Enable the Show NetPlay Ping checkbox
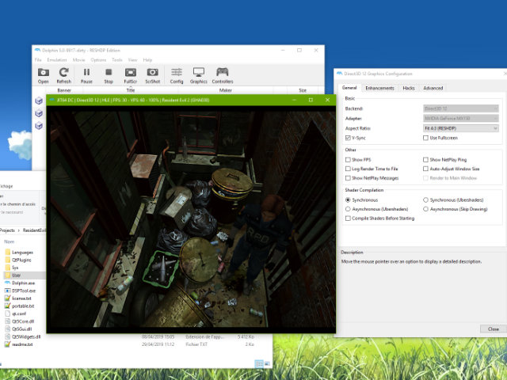This screenshot has width=507, height=380. pyautogui.click(x=425, y=160)
